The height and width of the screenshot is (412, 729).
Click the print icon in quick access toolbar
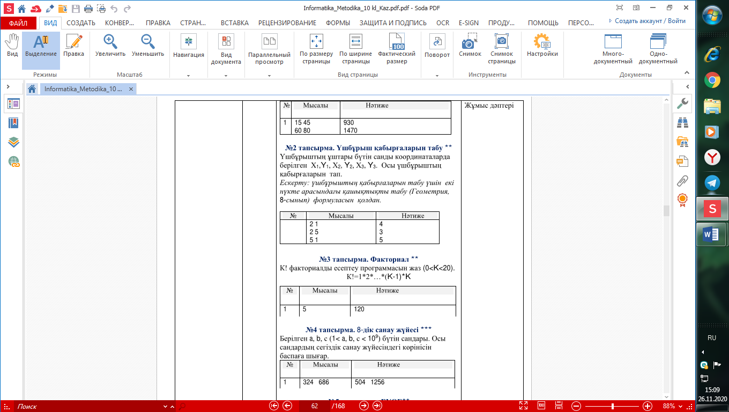pyautogui.click(x=87, y=9)
